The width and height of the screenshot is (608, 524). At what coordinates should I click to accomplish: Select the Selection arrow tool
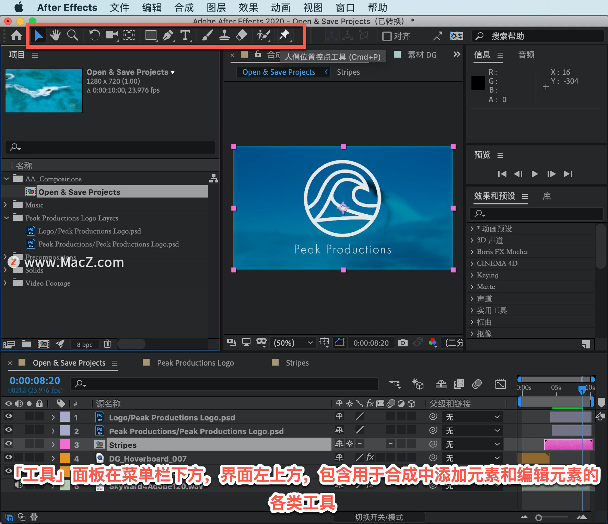[38, 35]
